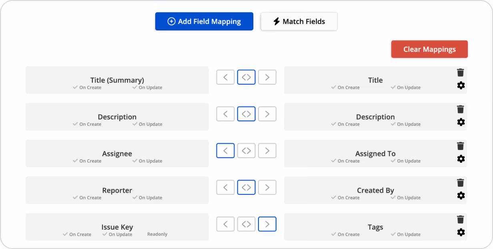Delete the Description field mapping
The height and width of the screenshot is (249, 493).
(x=460, y=109)
